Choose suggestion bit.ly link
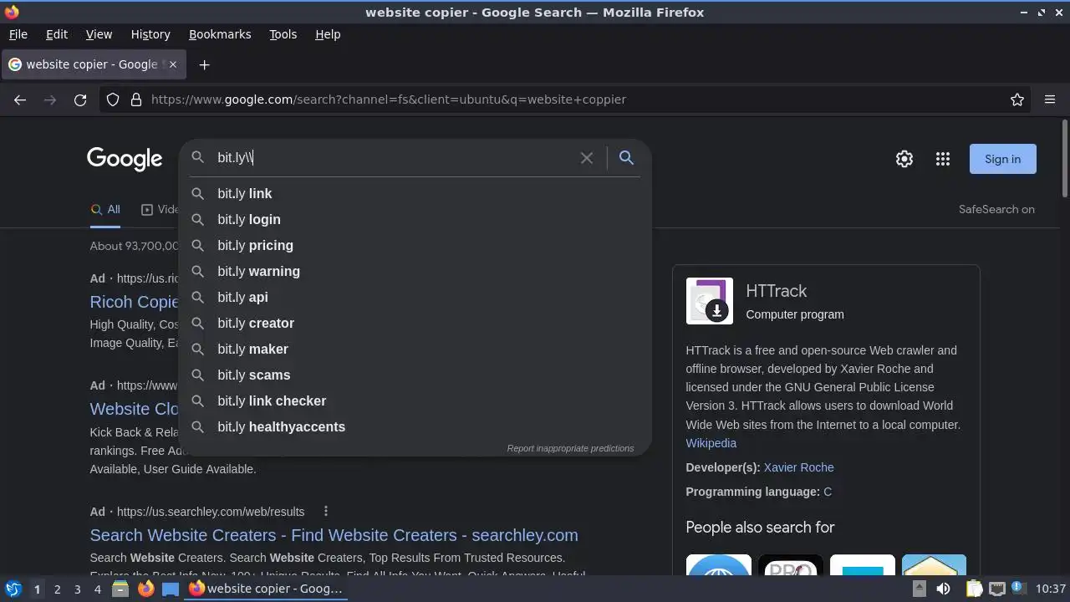The width and height of the screenshot is (1070, 602). click(x=415, y=193)
